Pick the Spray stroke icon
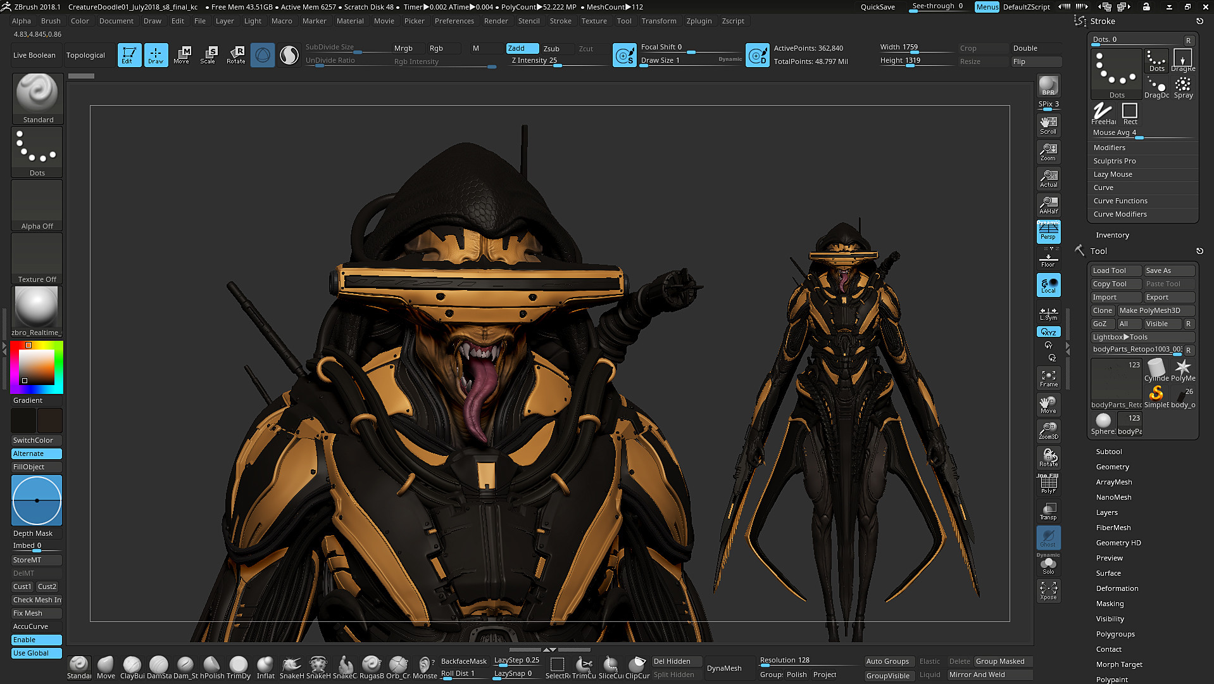Image resolution: width=1214 pixels, height=684 pixels. [1183, 87]
